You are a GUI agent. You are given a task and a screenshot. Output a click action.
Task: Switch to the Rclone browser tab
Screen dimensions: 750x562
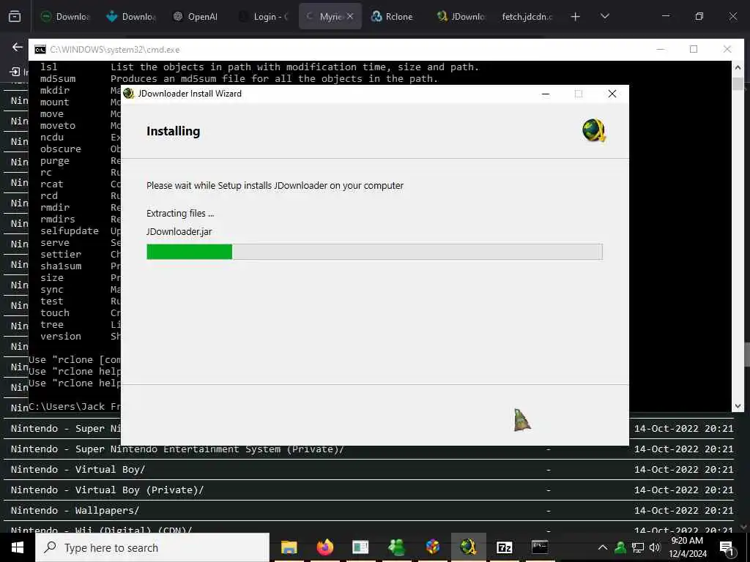pyautogui.click(x=393, y=16)
